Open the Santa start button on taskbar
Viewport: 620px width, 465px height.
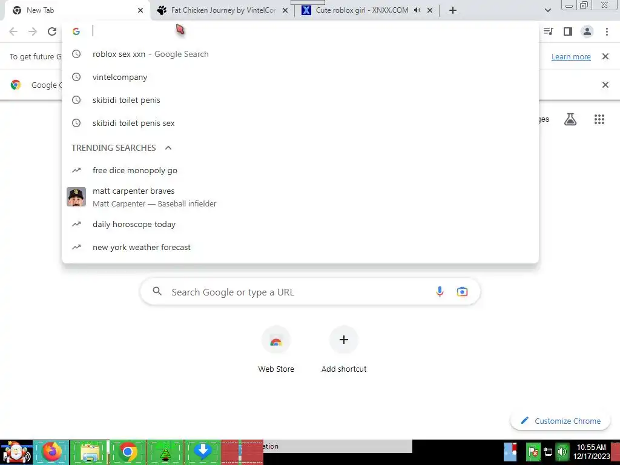click(x=16, y=452)
